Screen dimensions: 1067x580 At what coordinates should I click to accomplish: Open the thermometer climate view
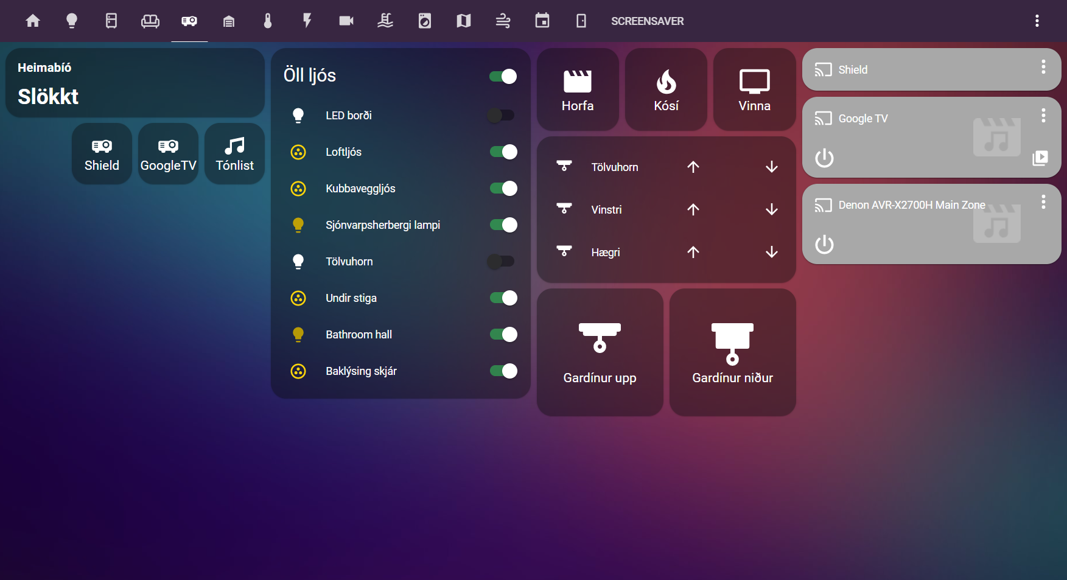(x=268, y=21)
